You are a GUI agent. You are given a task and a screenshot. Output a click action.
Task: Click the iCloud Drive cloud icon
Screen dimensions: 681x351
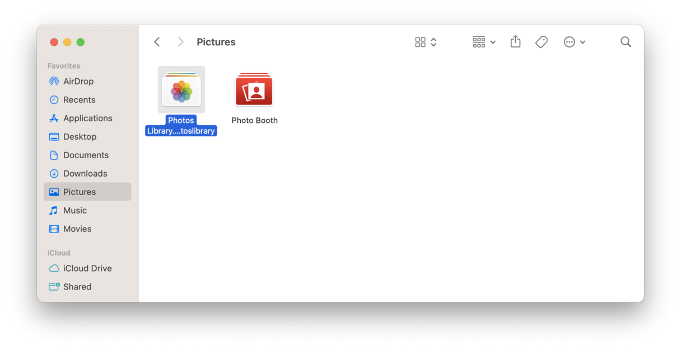coord(54,268)
